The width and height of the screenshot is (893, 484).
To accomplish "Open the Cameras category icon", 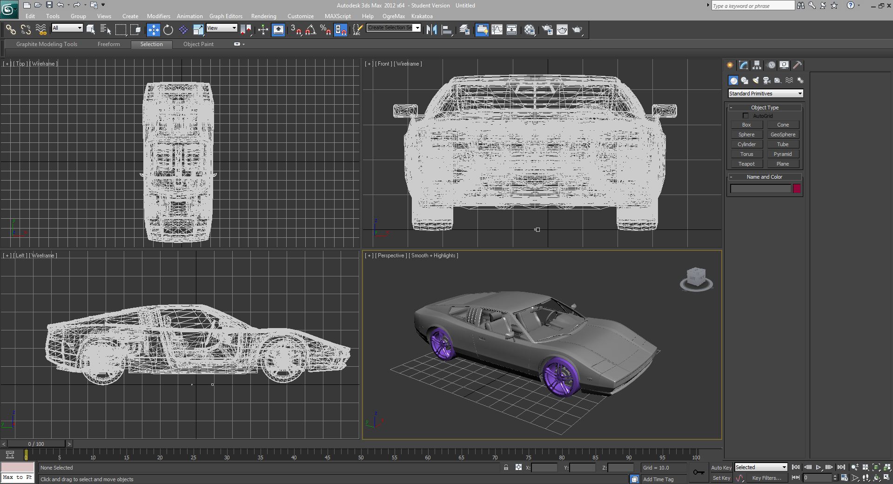I will 766,81.
